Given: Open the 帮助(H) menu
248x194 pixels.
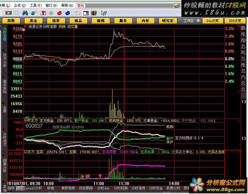Looking at the screenshot, I should pos(67,6).
